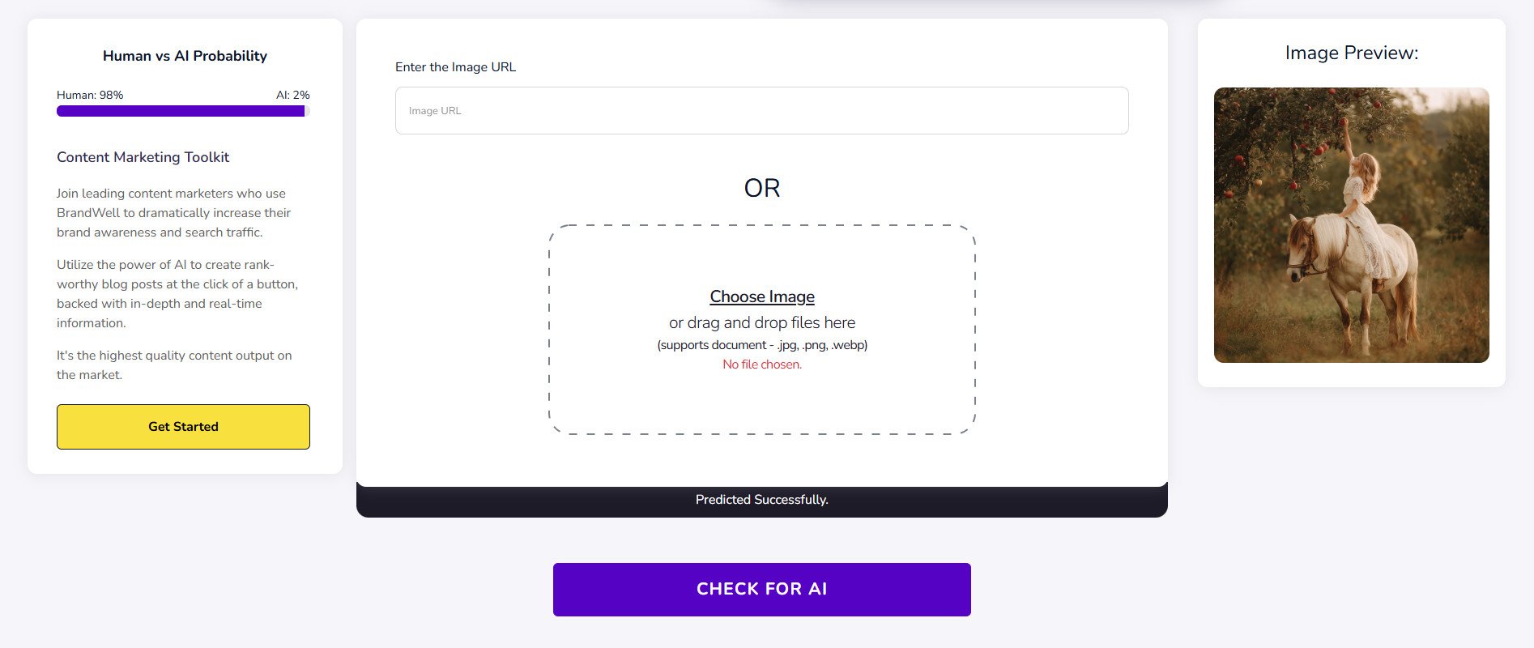The image size is (1534, 648).
Task: Click the 'Predicted Successfully.' status banner
Action: point(761,500)
